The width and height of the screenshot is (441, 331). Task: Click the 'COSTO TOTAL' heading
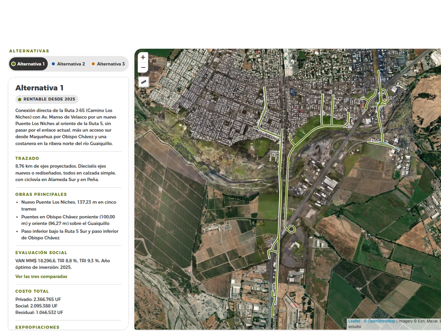32,291
